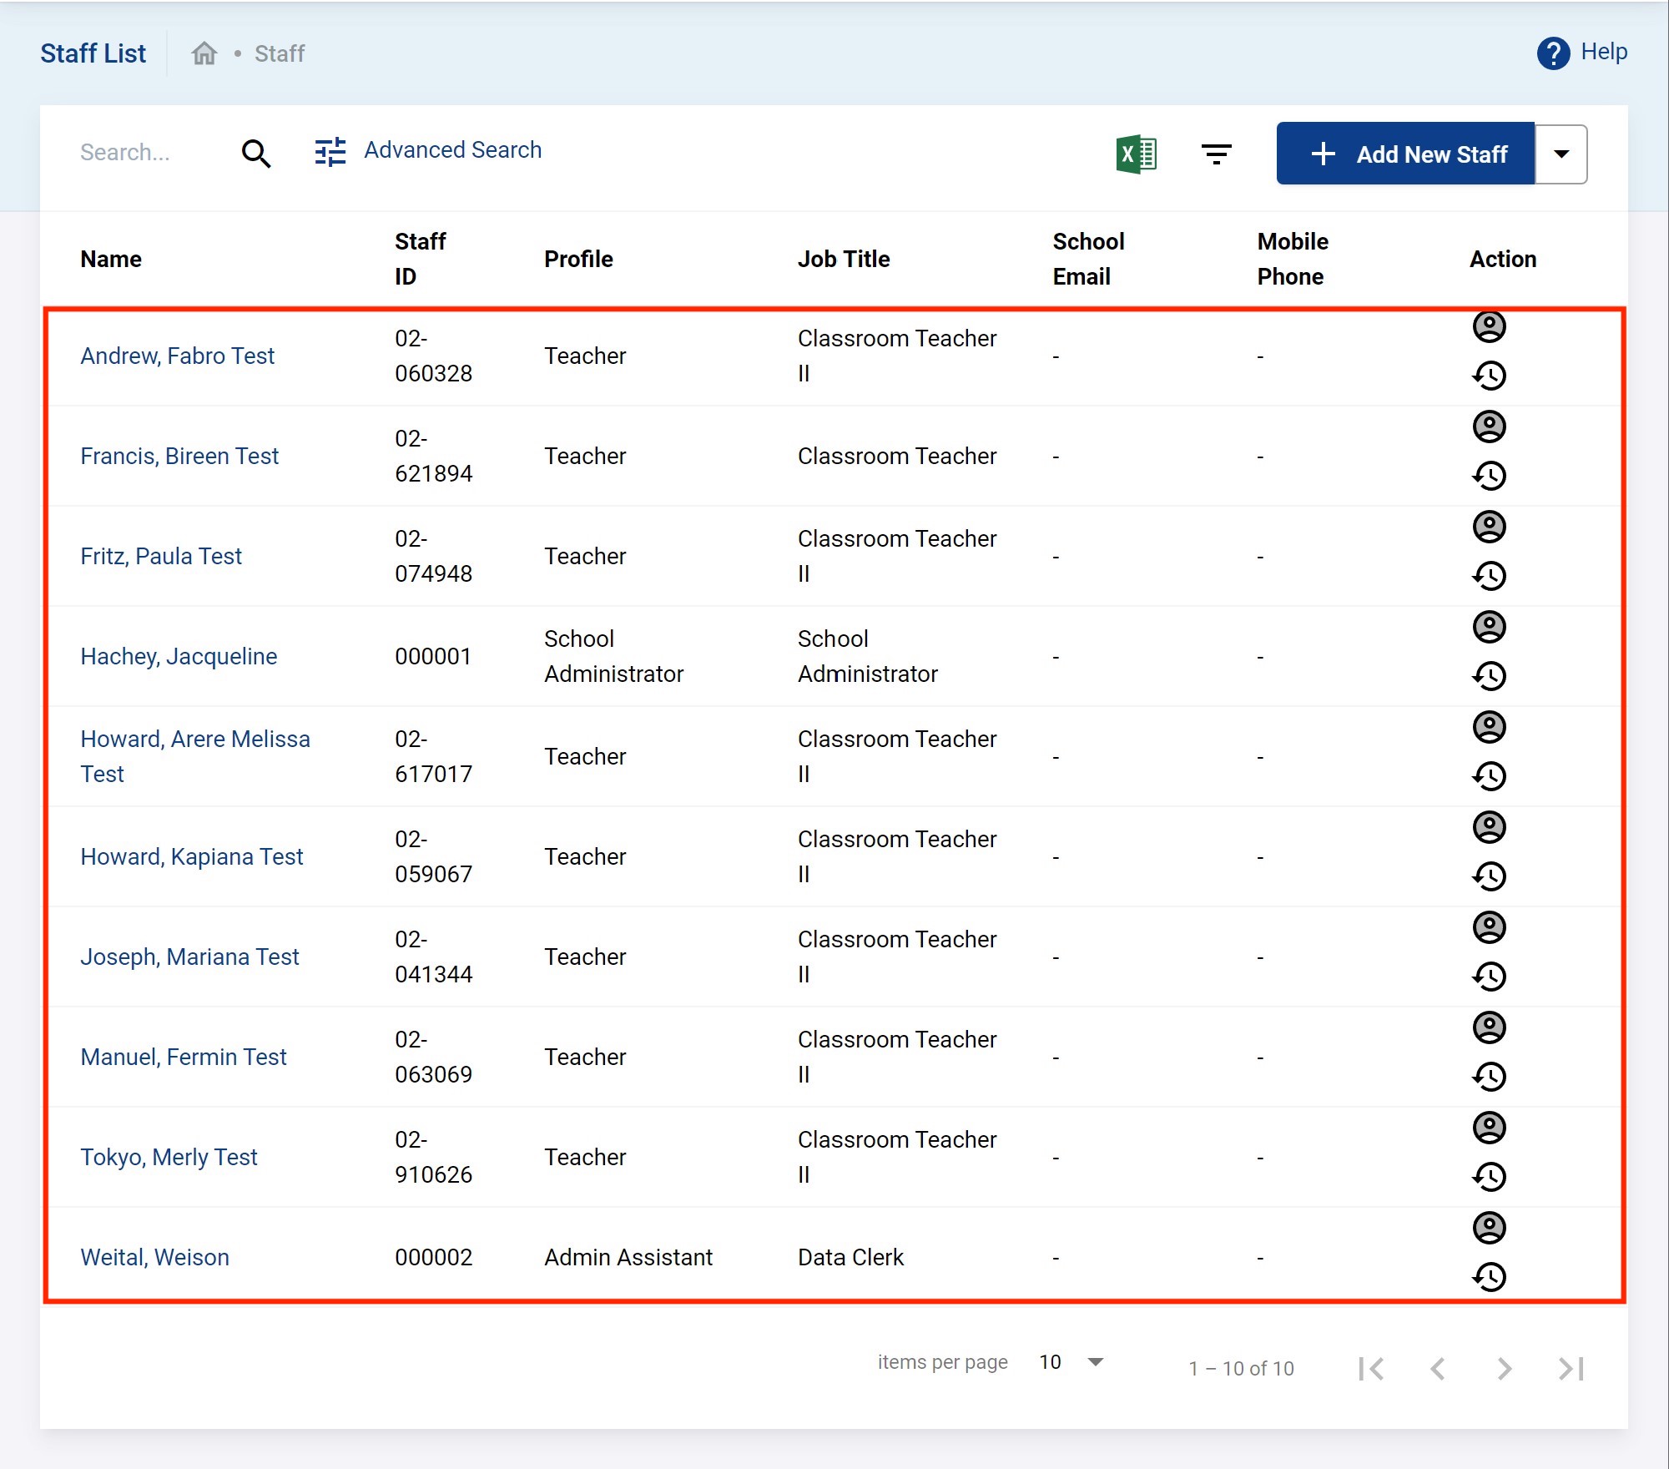Click history icon for Francis, Bireen Test

pyautogui.click(x=1489, y=476)
